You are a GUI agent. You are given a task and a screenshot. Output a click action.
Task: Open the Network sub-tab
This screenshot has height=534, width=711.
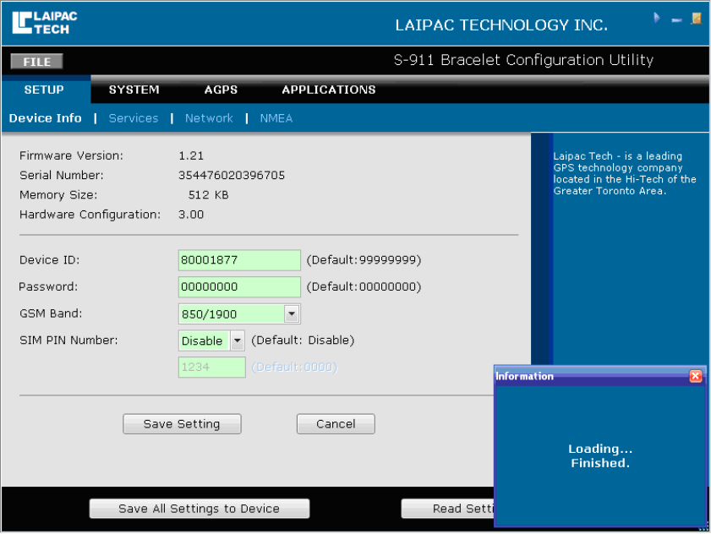(209, 118)
